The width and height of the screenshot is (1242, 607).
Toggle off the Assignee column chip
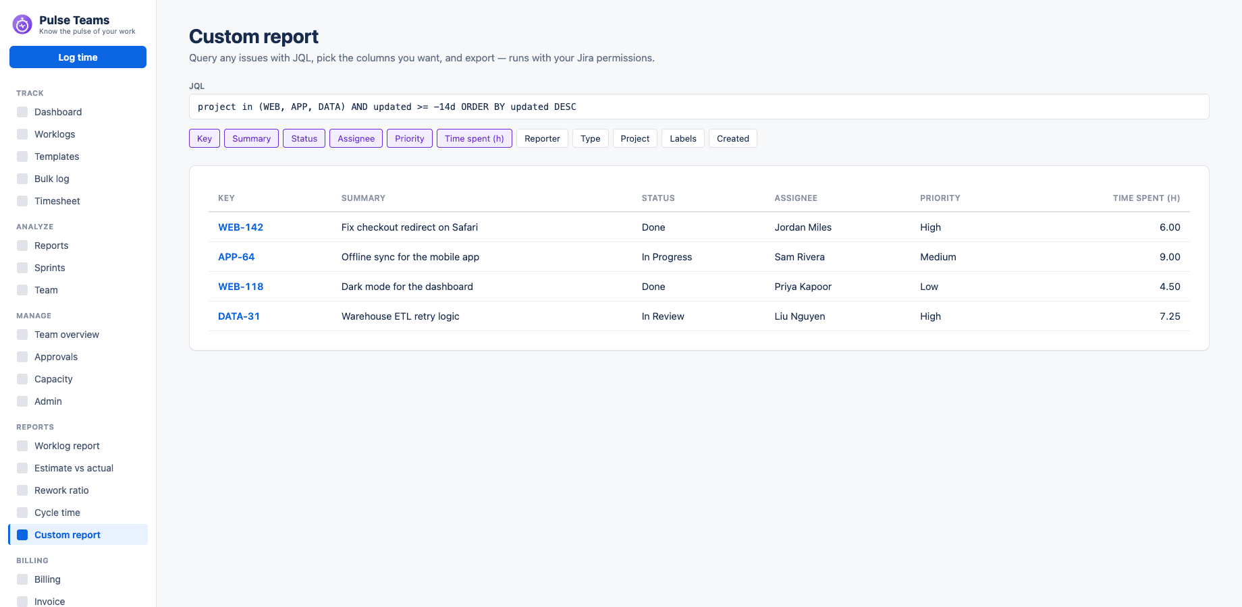(x=356, y=138)
